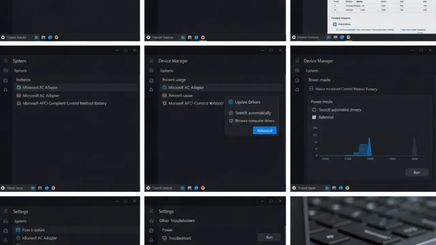Image resolution: width=436 pixels, height=245 pixels.
Task: Click the bottom sidebar icon in System window
Action: click(x=5, y=90)
